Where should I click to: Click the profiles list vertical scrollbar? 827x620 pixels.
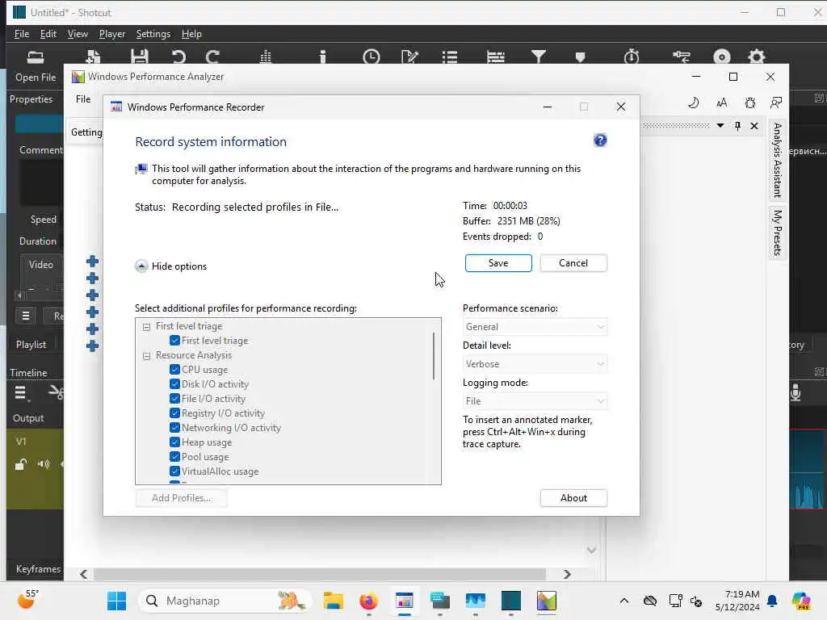click(x=434, y=356)
